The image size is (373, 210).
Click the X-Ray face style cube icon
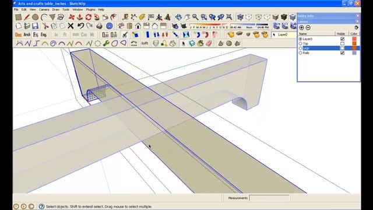pyautogui.click(x=240, y=17)
